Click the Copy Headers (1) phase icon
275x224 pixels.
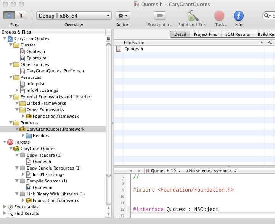click(x=23, y=155)
